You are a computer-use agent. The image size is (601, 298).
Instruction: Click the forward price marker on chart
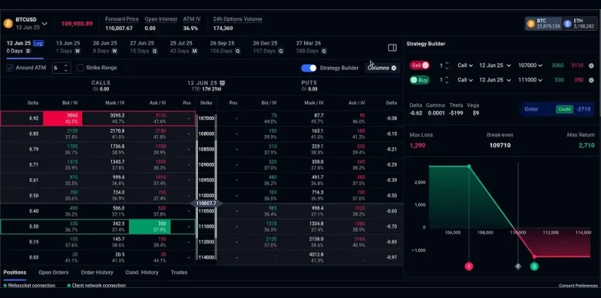click(518, 267)
